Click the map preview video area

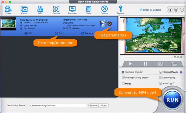tap(152, 36)
